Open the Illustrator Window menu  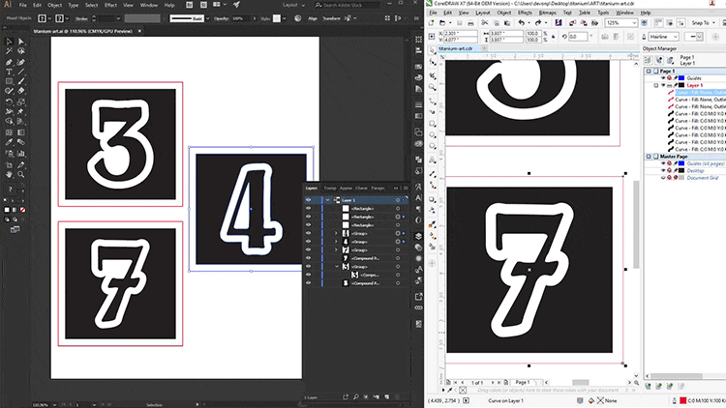(x=149, y=5)
